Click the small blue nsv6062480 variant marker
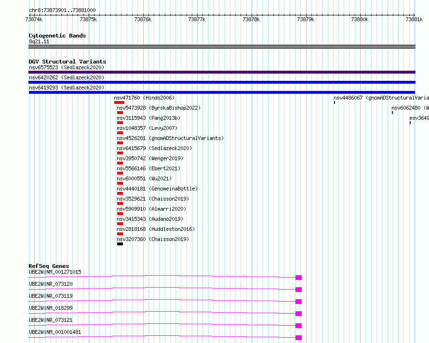The width and height of the screenshot is (429, 343). click(x=392, y=113)
